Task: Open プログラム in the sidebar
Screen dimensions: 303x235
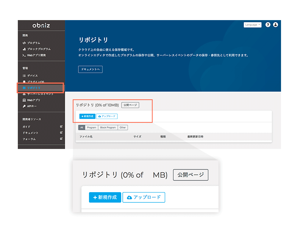Action: [33, 43]
